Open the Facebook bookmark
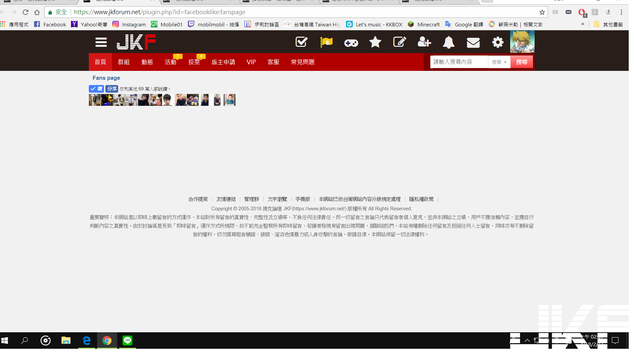634x356 pixels. coord(50,24)
